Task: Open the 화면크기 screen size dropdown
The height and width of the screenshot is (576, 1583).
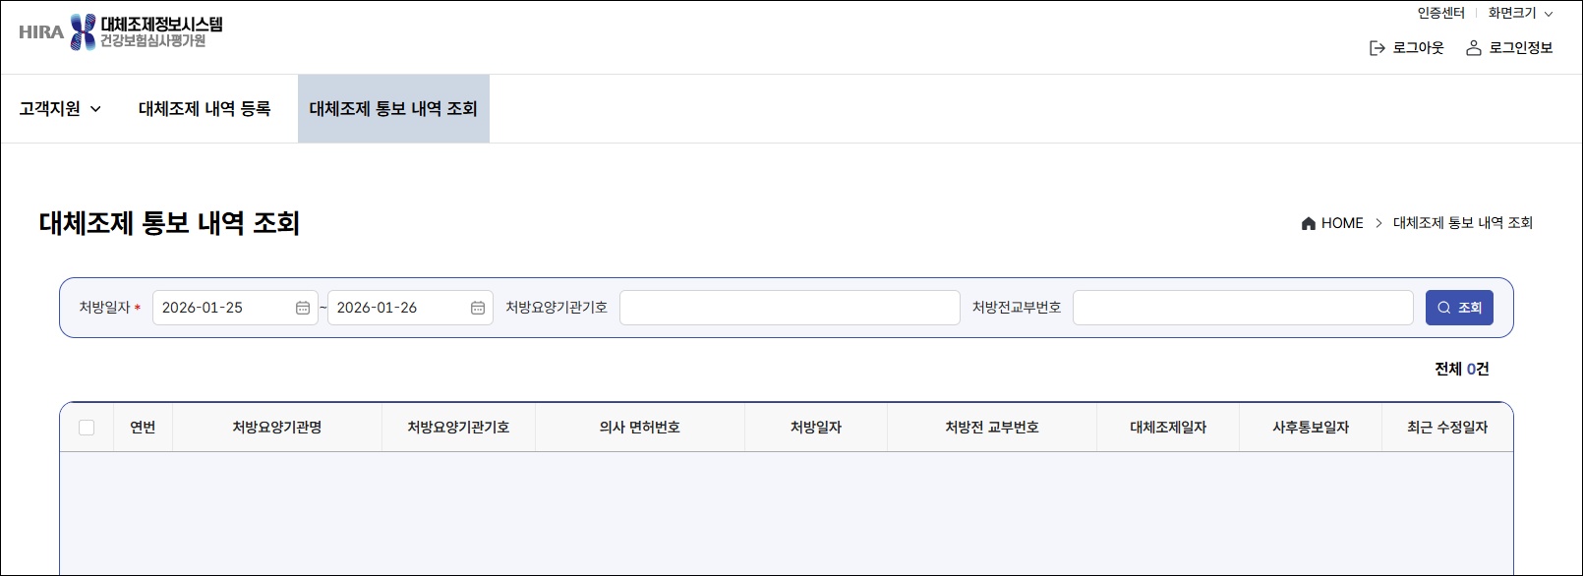Action: click(1519, 14)
